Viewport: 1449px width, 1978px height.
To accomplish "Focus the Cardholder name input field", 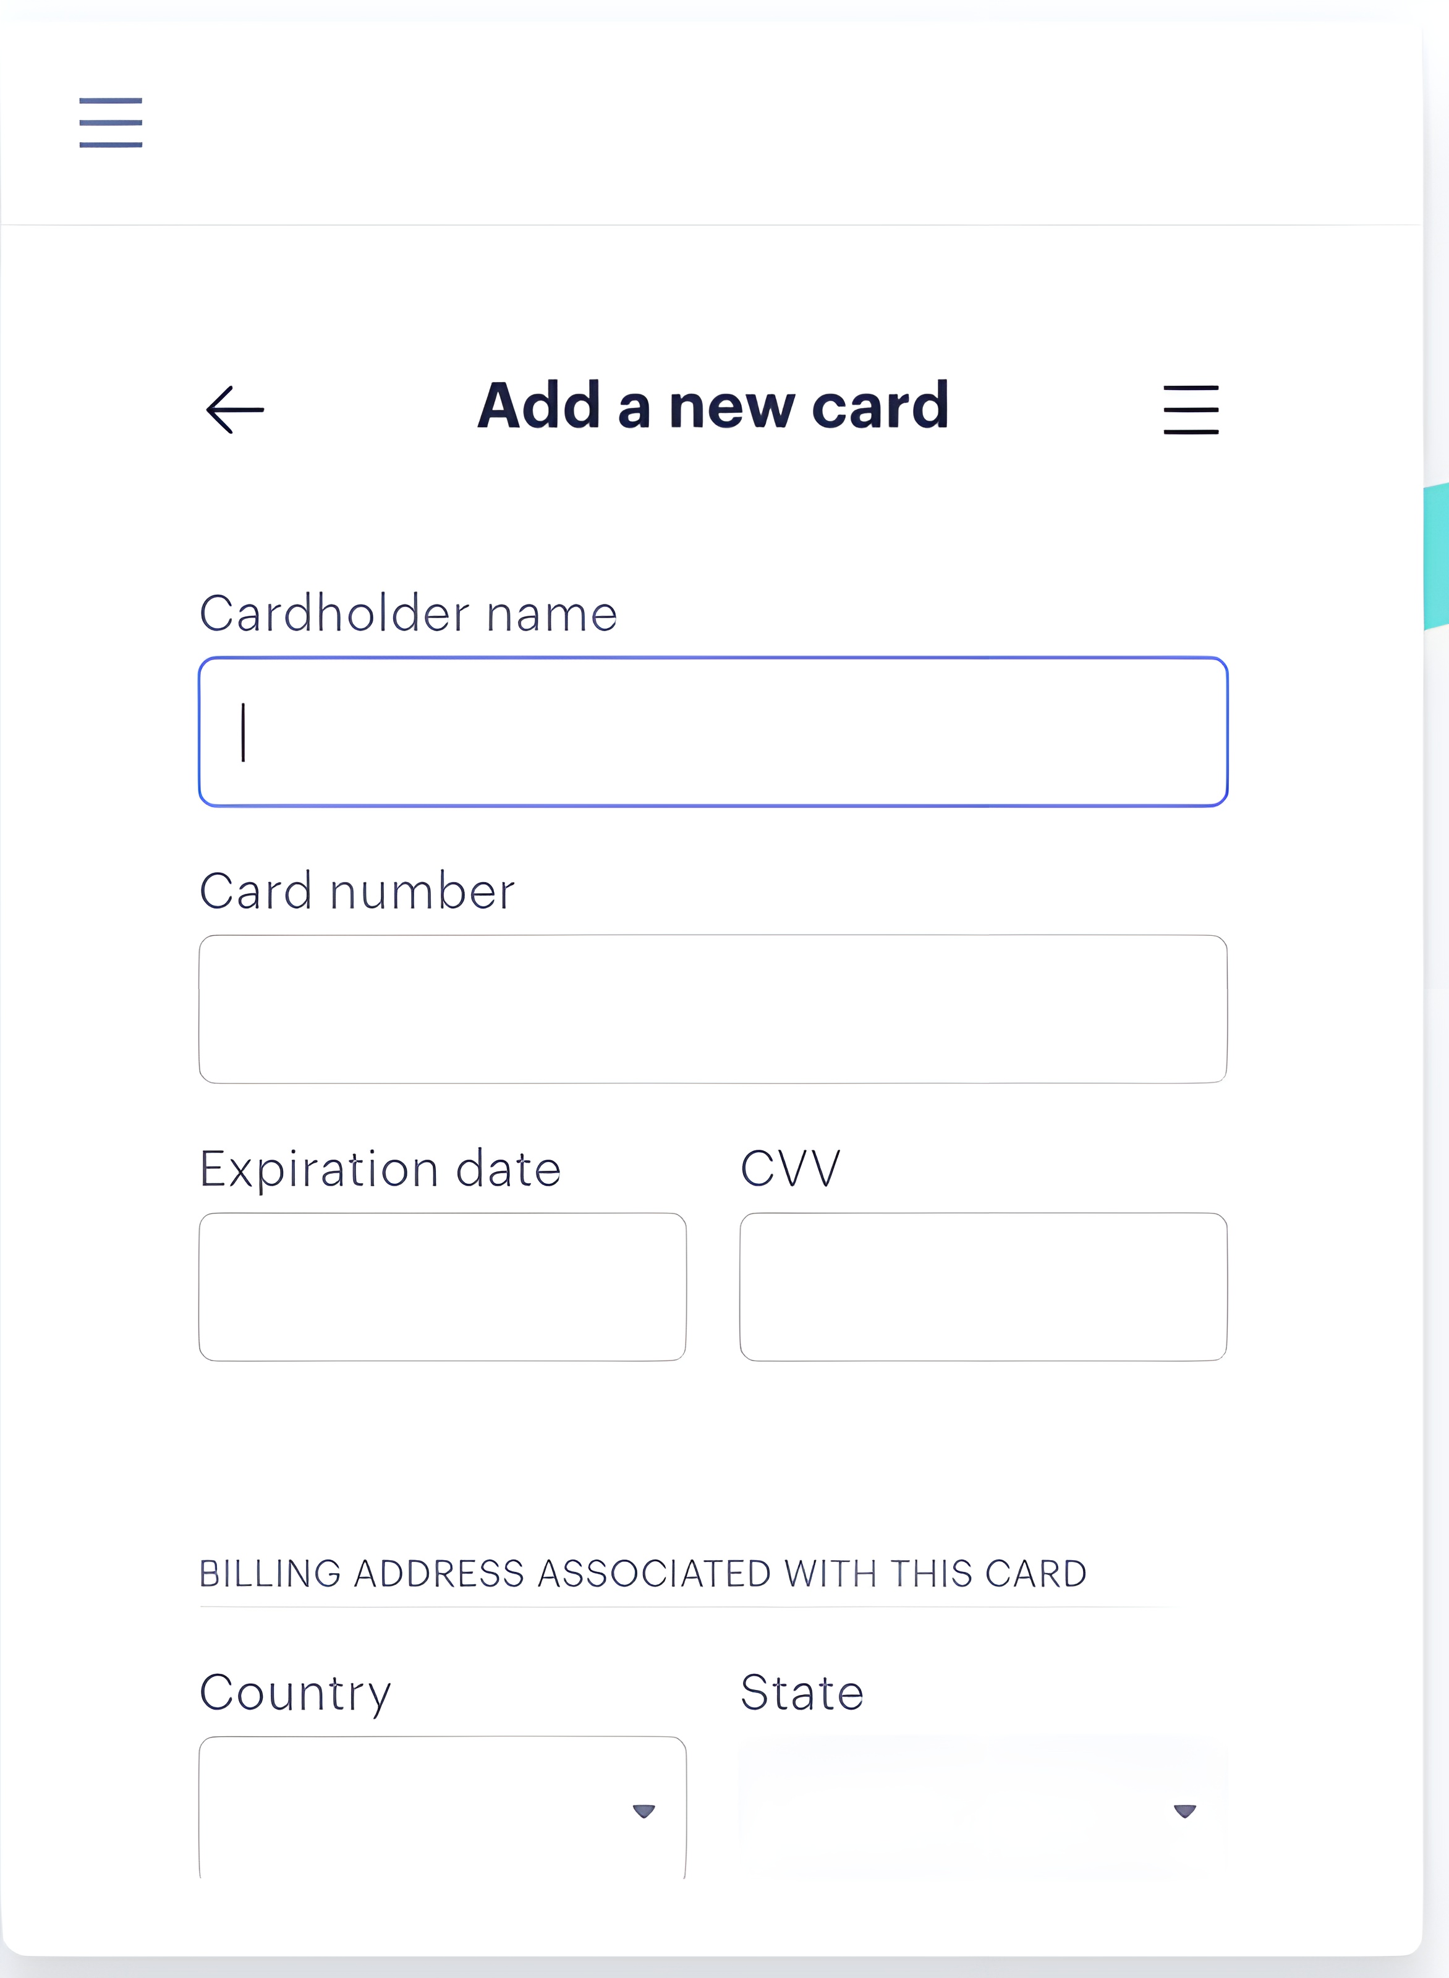I will tap(712, 732).
